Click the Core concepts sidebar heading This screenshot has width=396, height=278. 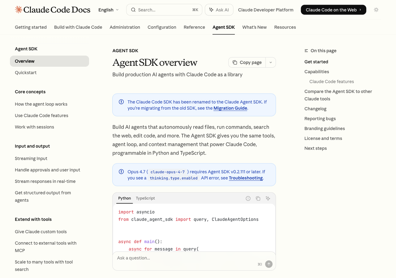pos(30,92)
